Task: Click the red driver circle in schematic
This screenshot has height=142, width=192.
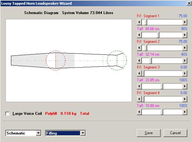Action: [55, 60]
